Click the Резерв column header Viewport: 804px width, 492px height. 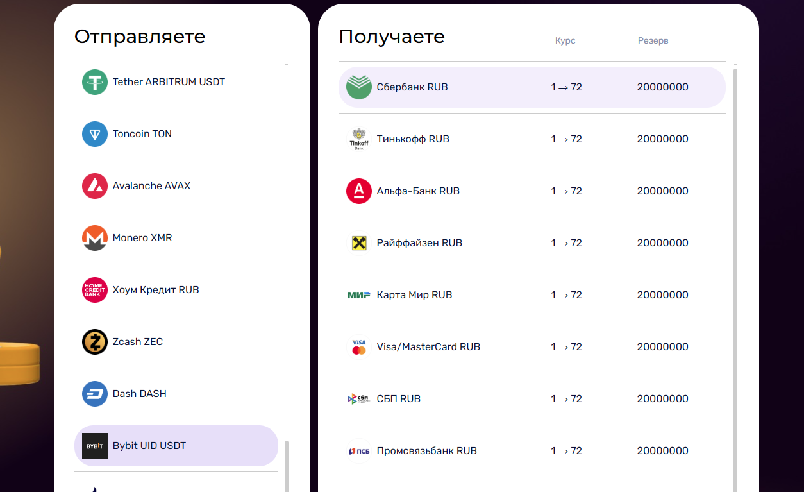(x=653, y=40)
